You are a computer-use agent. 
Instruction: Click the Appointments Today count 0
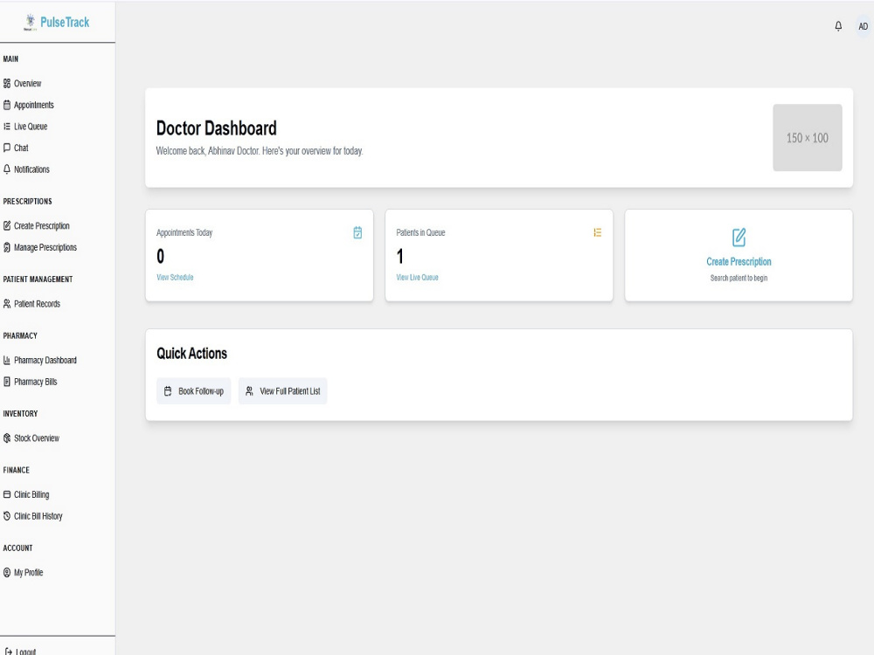pyautogui.click(x=161, y=256)
